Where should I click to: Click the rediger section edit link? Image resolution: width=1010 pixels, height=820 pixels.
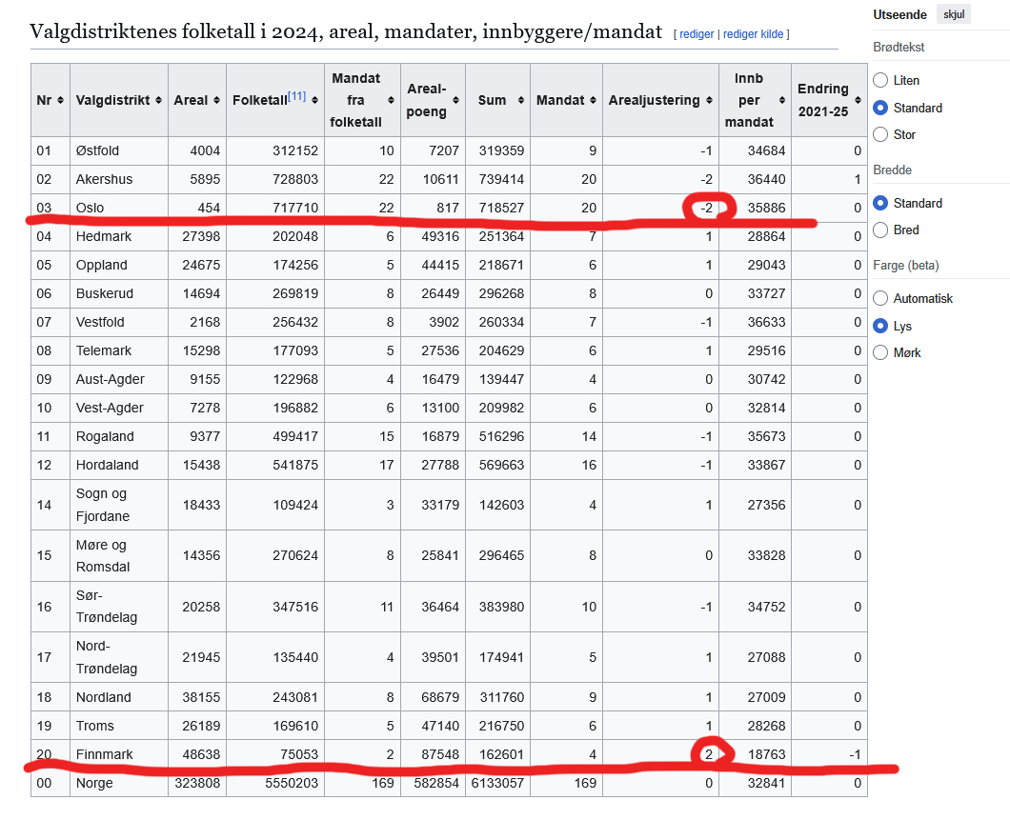(697, 34)
